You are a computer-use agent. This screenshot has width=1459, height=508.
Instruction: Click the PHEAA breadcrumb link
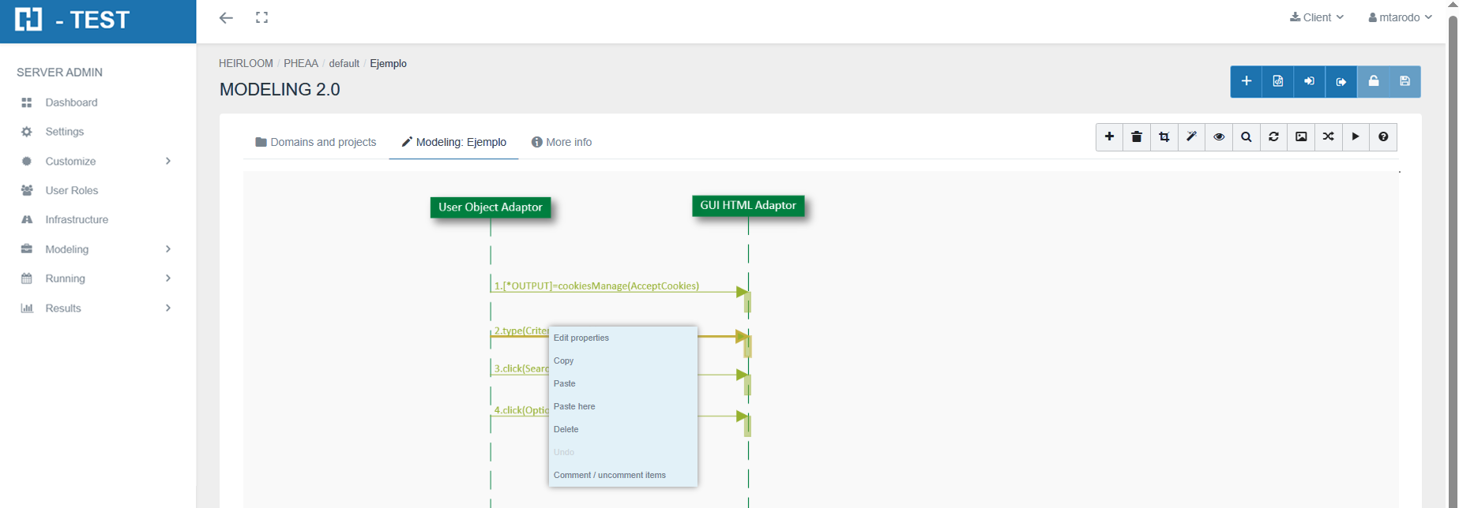pyautogui.click(x=301, y=63)
